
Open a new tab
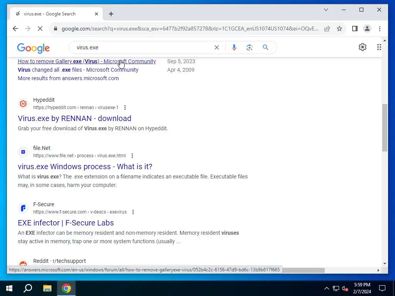point(111,14)
